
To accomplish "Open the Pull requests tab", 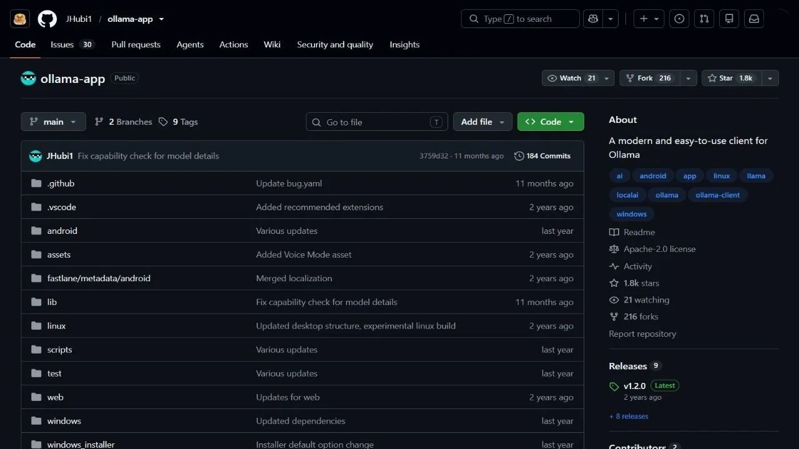I will [136, 44].
